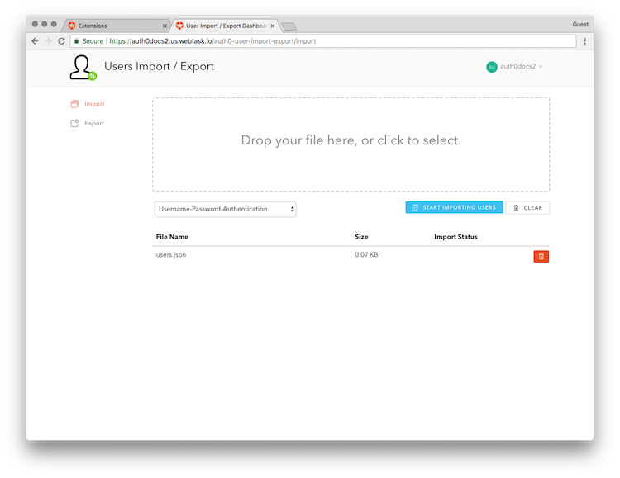
Task: Click the green Secure padlock icon
Action: [x=77, y=41]
